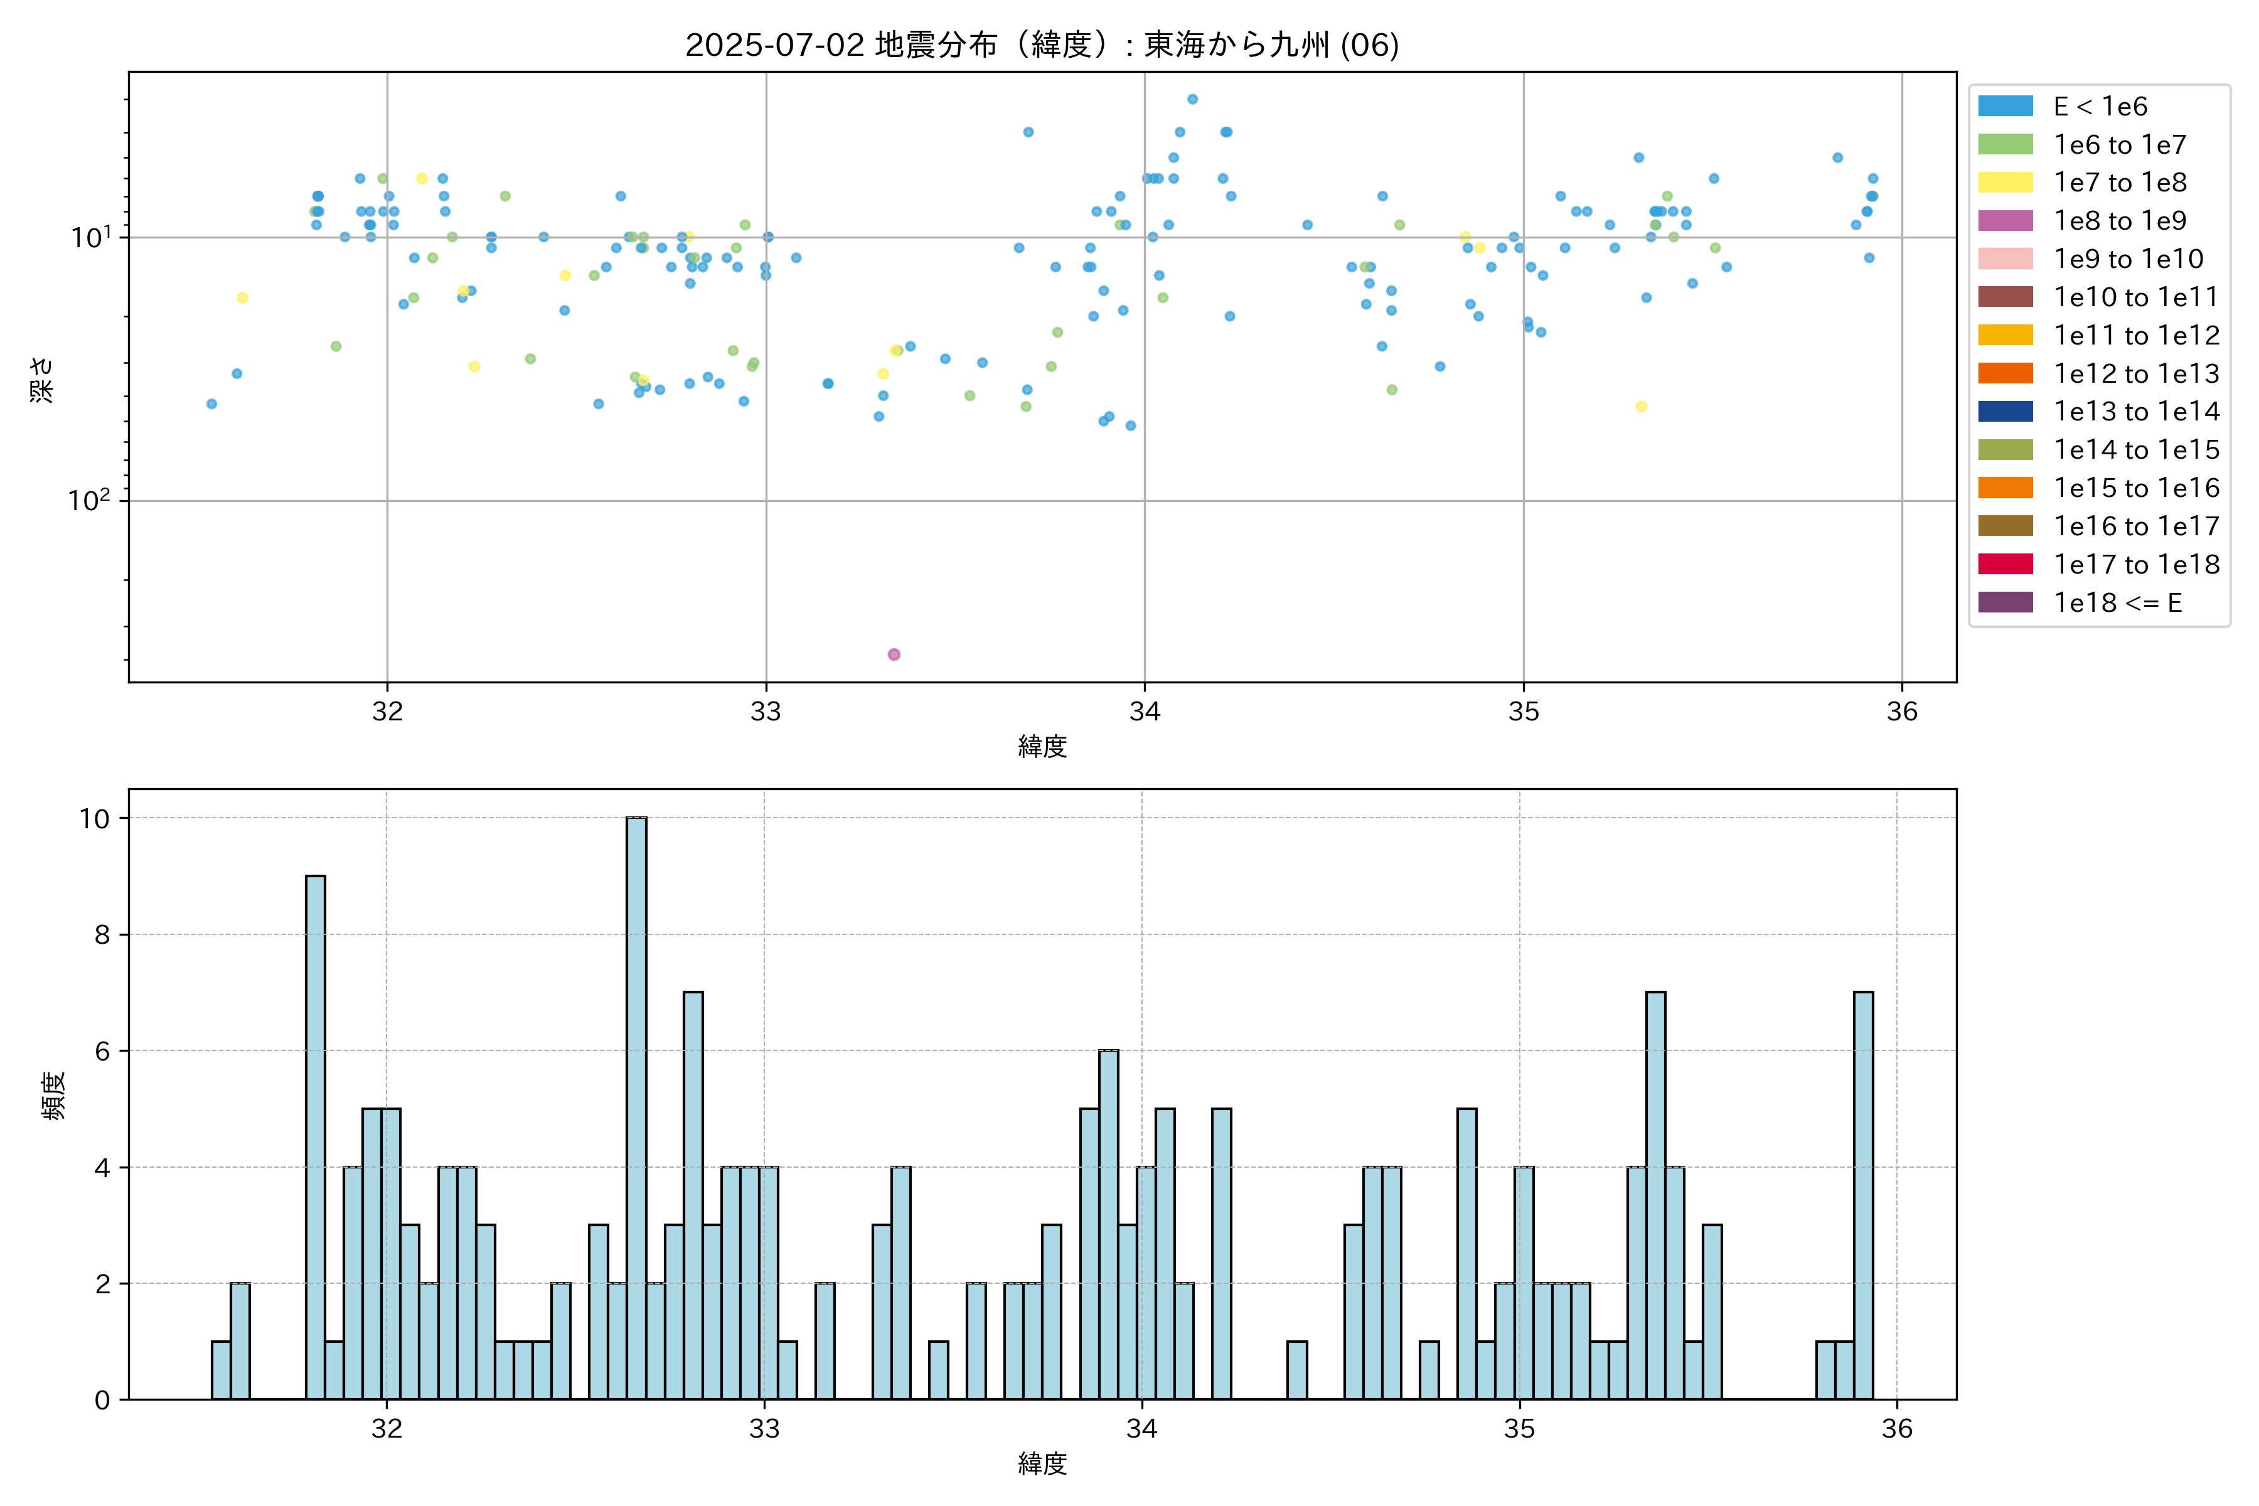Click the scatter plot's 緯度 x-axis label
2259x1506 pixels.
pyautogui.click(x=1042, y=746)
